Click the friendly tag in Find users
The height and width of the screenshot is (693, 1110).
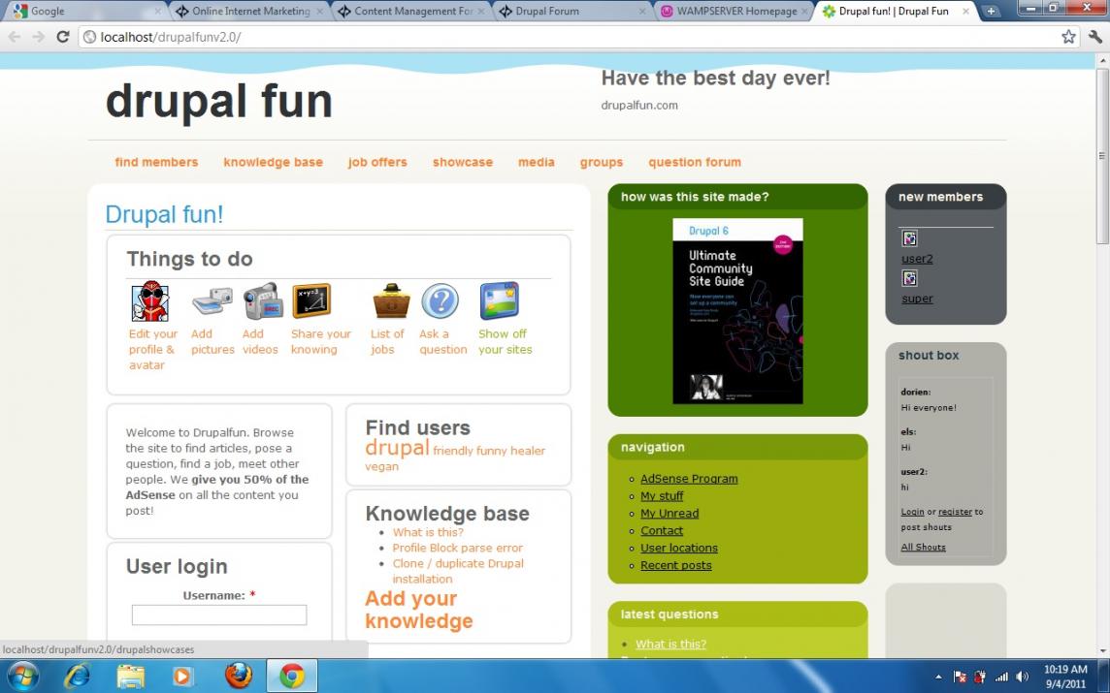coord(453,451)
